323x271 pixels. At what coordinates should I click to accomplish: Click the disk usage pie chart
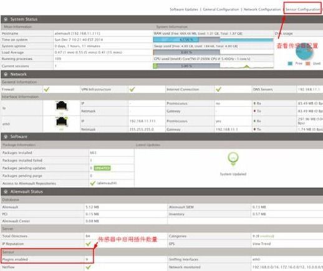pos(304,52)
